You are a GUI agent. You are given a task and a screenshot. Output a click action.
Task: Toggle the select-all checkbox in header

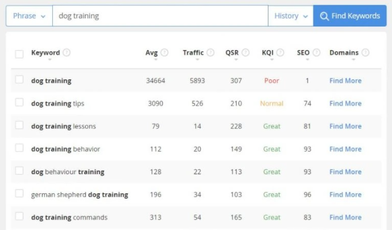tap(20, 53)
